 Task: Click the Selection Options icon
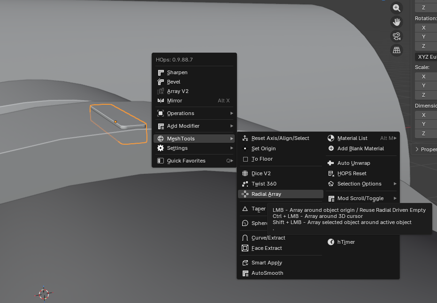[x=331, y=184]
